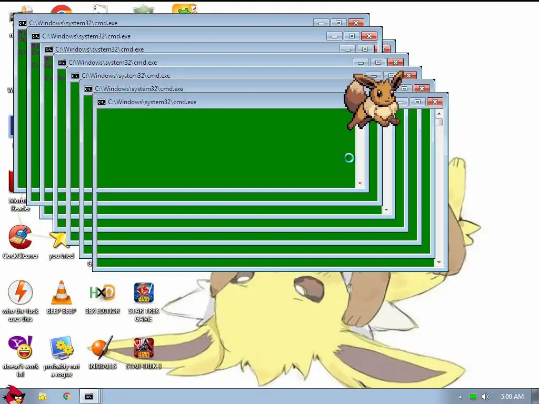This screenshot has height=404, width=539.
Task: Open the volume speaker tray icon
Action: pyautogui.click(x=485, y=397)
